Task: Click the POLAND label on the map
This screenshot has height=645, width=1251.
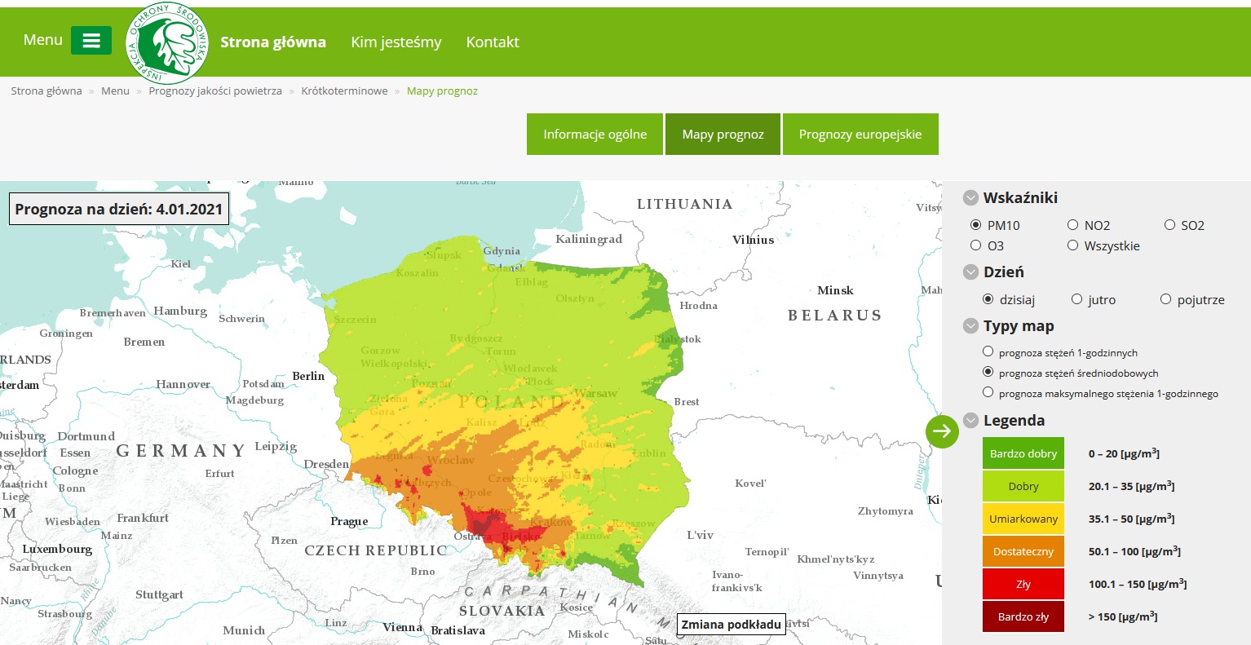Action: [511, 401]
